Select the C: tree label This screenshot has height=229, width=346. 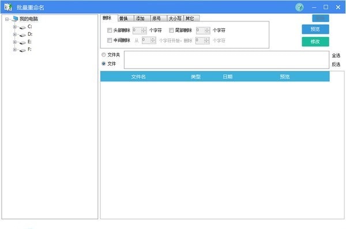[30, 27]
